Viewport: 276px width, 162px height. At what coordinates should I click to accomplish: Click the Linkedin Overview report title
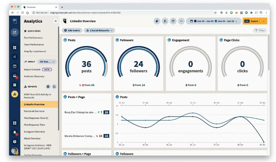(x=83, y=21)
